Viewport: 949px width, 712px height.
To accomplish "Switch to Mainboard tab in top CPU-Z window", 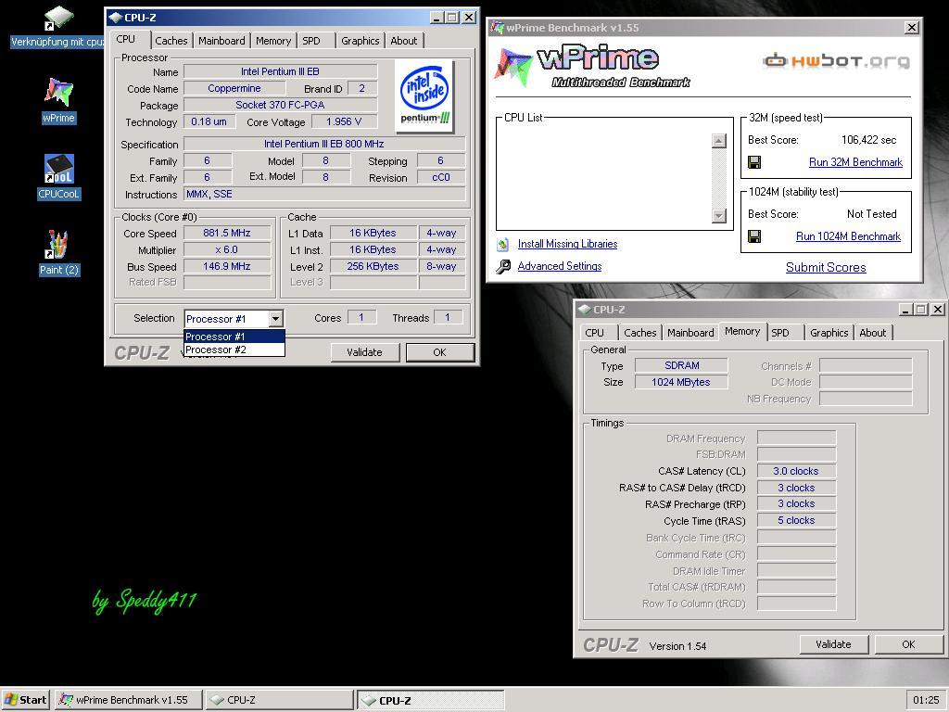I will [x=221, y=41].
